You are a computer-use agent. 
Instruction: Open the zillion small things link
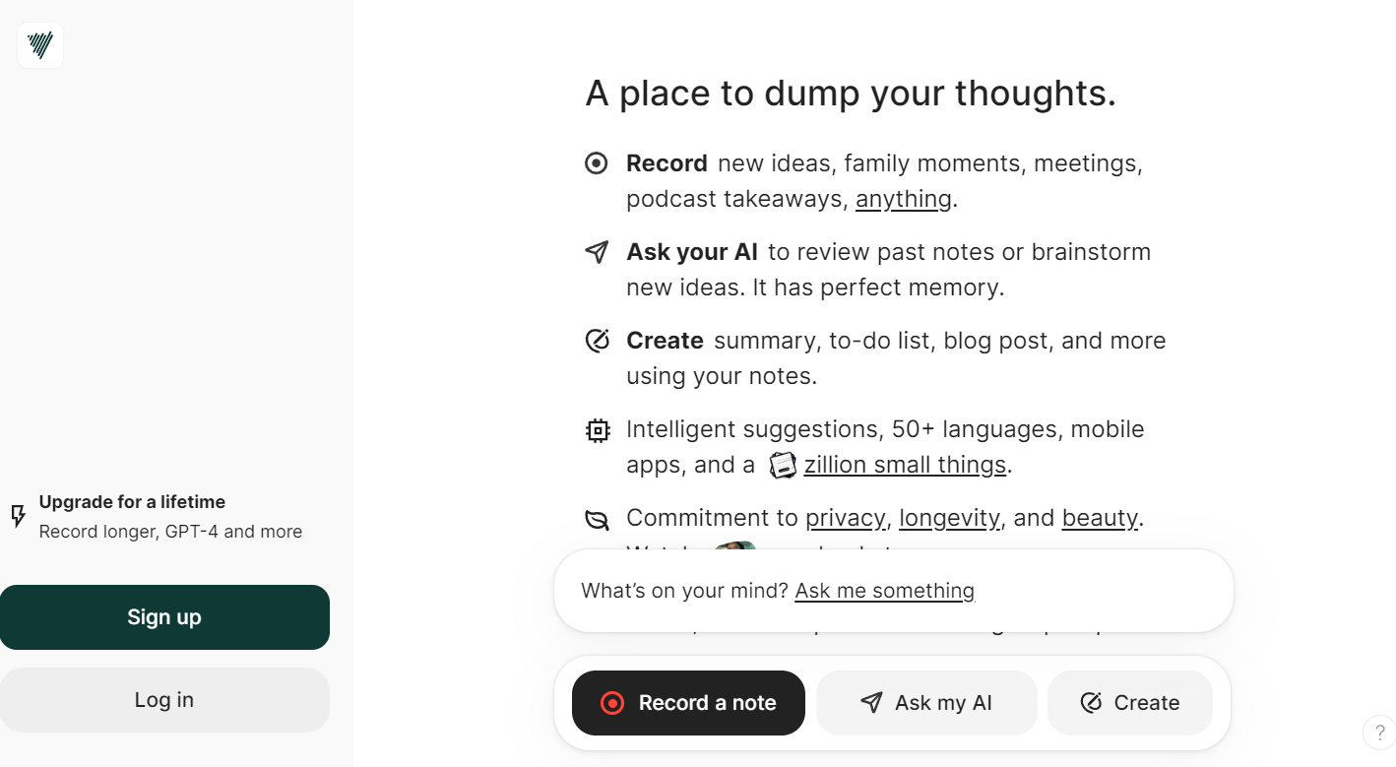(x=905, y=465)
